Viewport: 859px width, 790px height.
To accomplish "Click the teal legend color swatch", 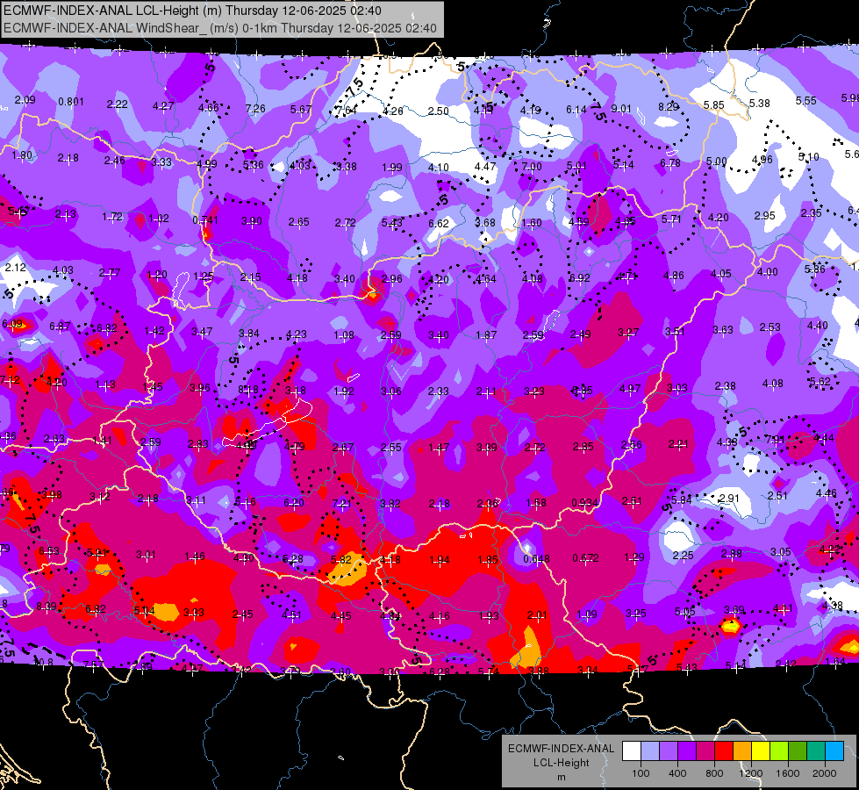I will tap(816, 750).
